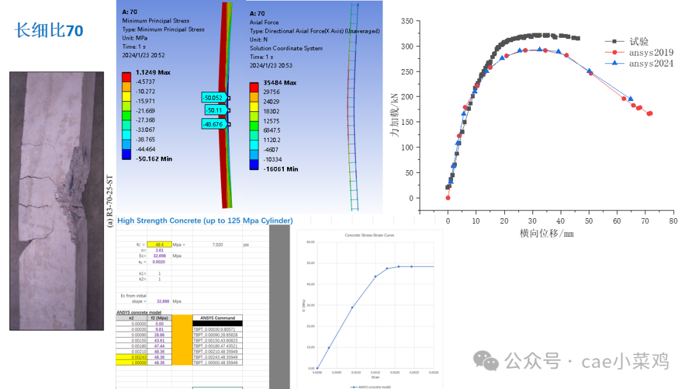Click the -50.052 stress probe flag
The image size is (692, 389).
213,98
